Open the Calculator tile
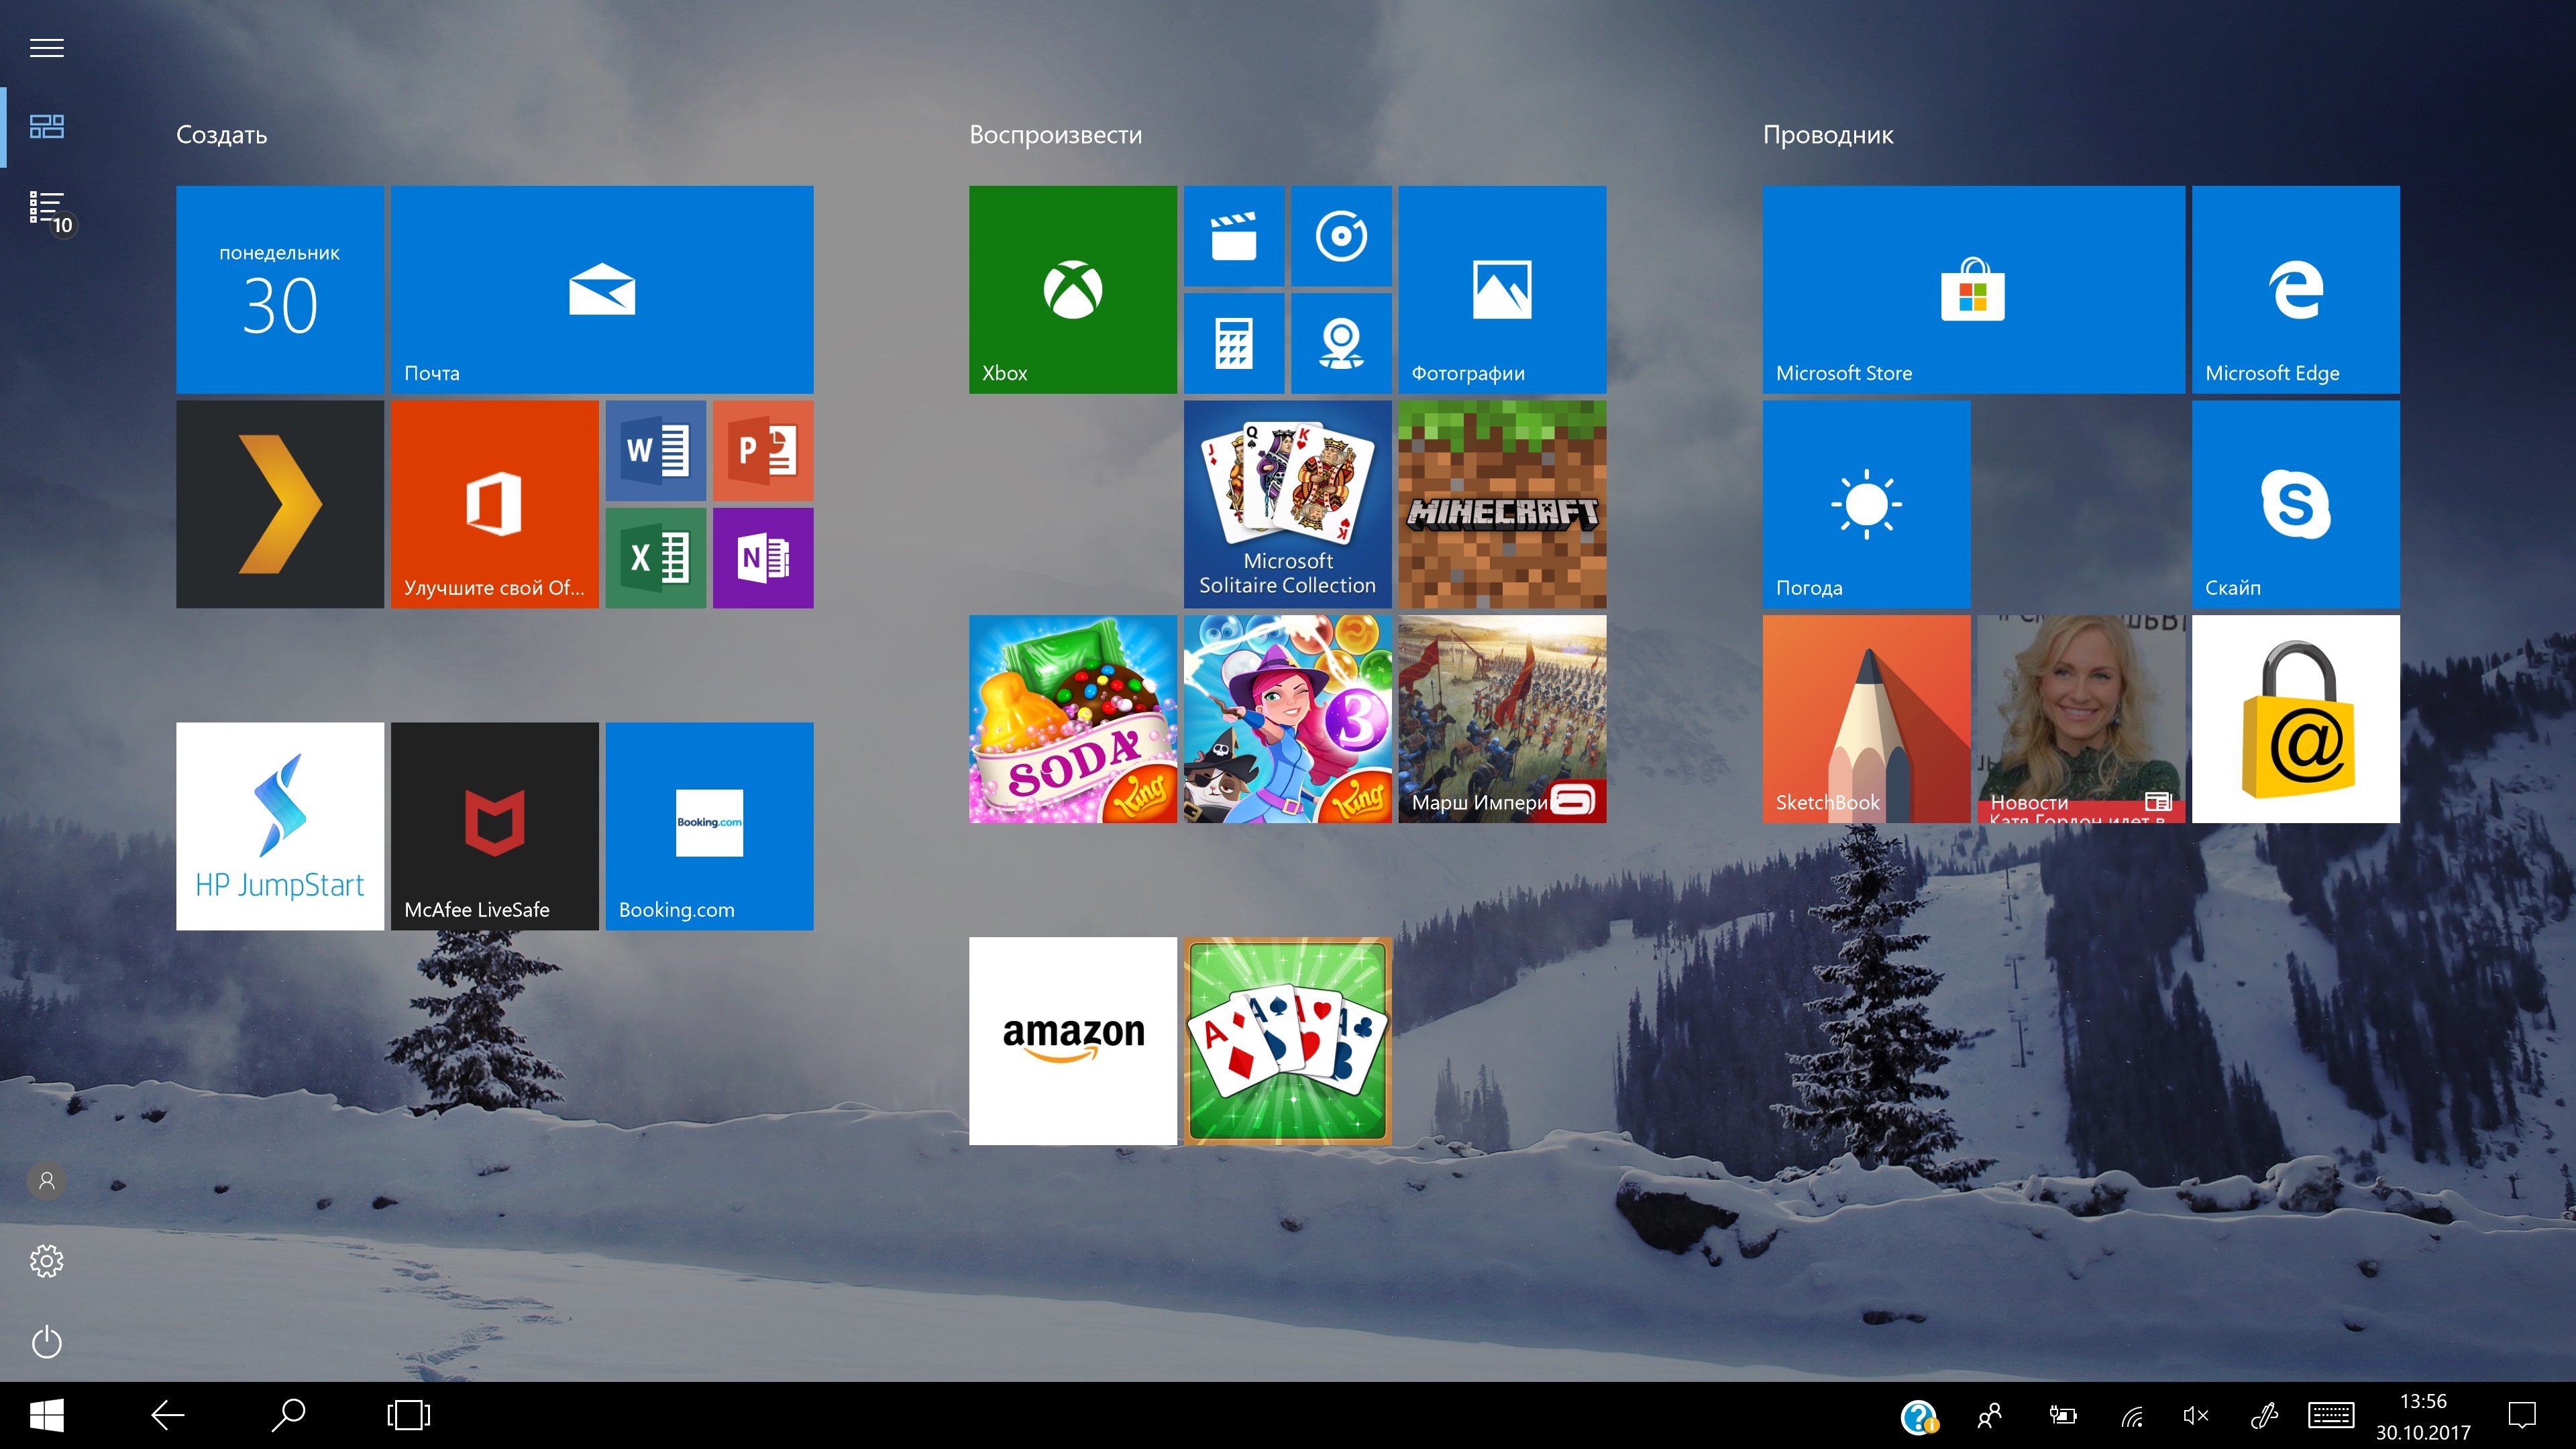The width and height of the screenshot is (2576, 1449). (x=1234, y=343)
